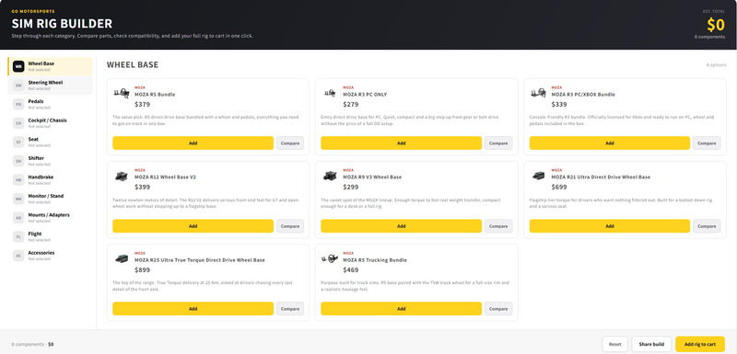Click the '8 options' count text
737x354 pixels.
(x=717, y=65)
